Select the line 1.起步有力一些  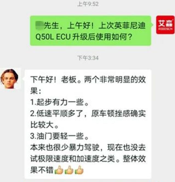click(59, 102)
